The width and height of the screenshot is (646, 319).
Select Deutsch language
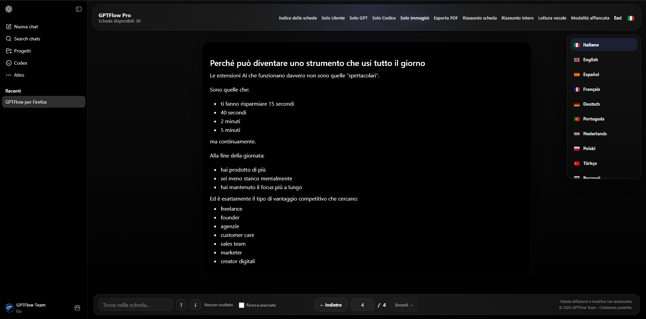(x=604, y=104)
